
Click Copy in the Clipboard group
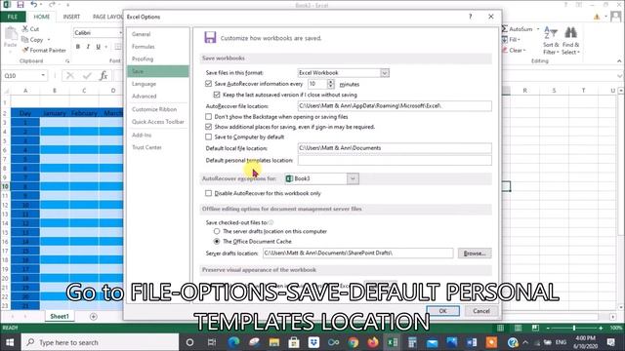[36, 40]
